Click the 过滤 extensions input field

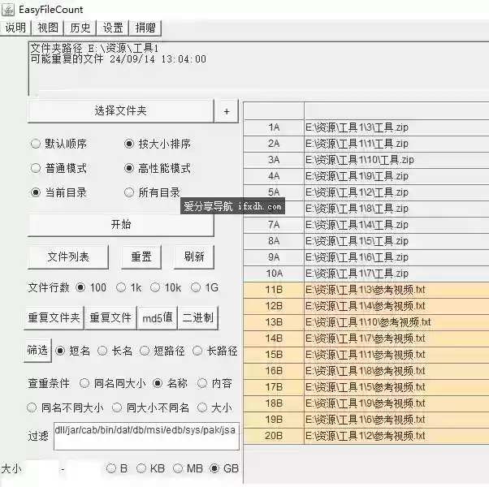[x=146, y=436]
